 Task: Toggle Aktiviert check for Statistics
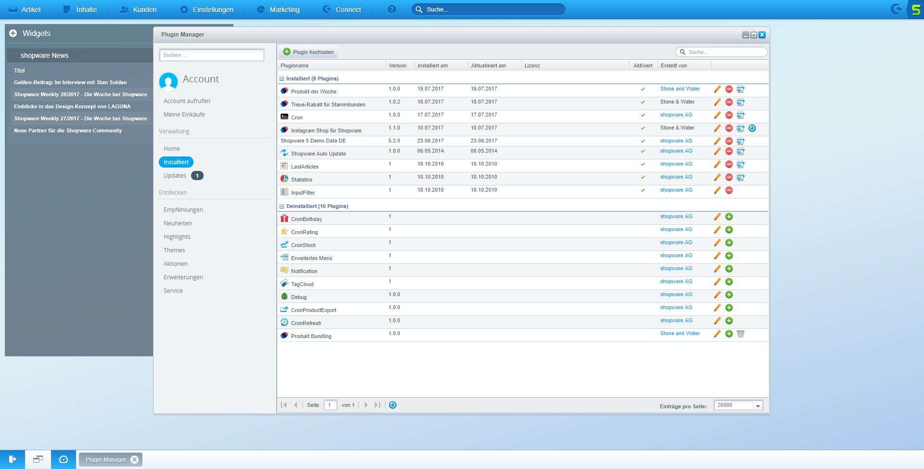[643, 177]
